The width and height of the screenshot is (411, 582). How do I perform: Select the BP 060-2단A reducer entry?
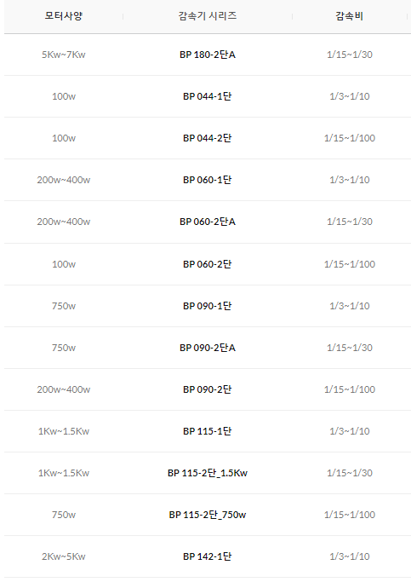click(207, 222)
